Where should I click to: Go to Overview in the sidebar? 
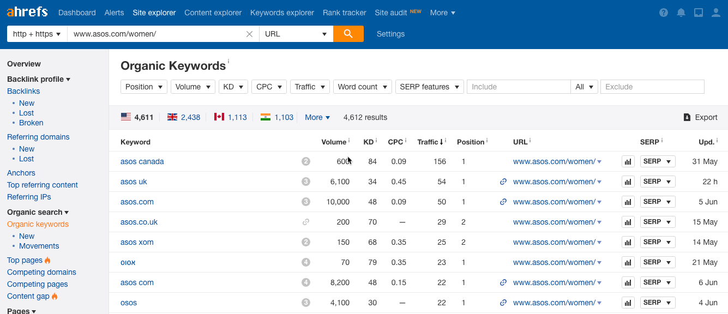[24, 64]
